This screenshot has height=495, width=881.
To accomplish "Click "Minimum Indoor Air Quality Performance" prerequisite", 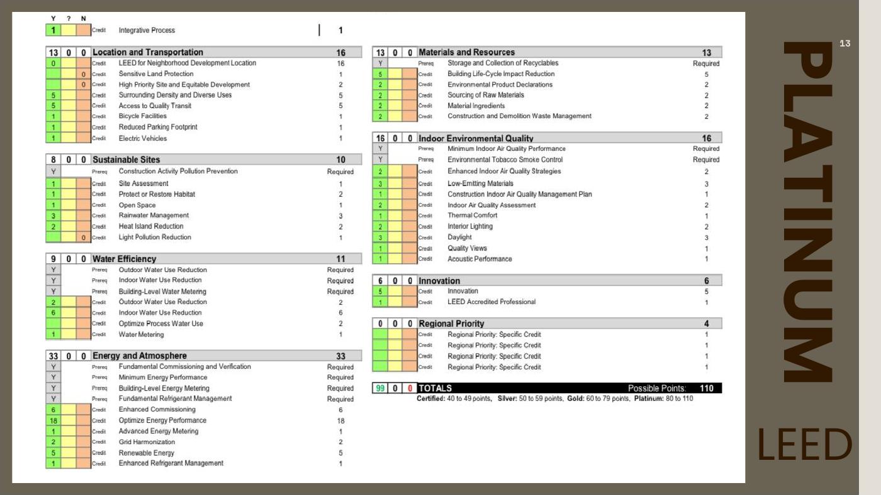I will pyautogui.click(x=507, y=149).
